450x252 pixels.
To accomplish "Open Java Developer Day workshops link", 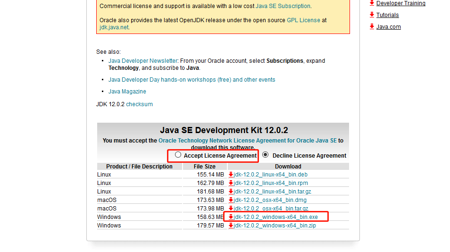I will click(x=192, y=80).
